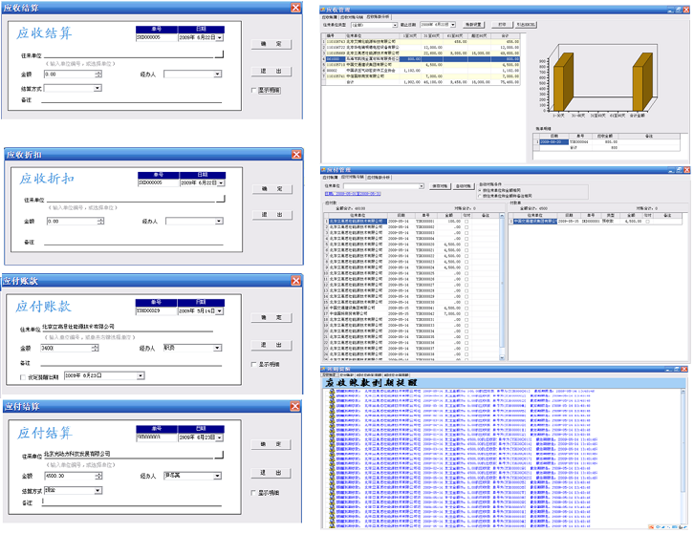Viewport: 694px width, 533px height.
Task: Click 金额 spinner arrows in 应付账款
Action: (96, 348)
